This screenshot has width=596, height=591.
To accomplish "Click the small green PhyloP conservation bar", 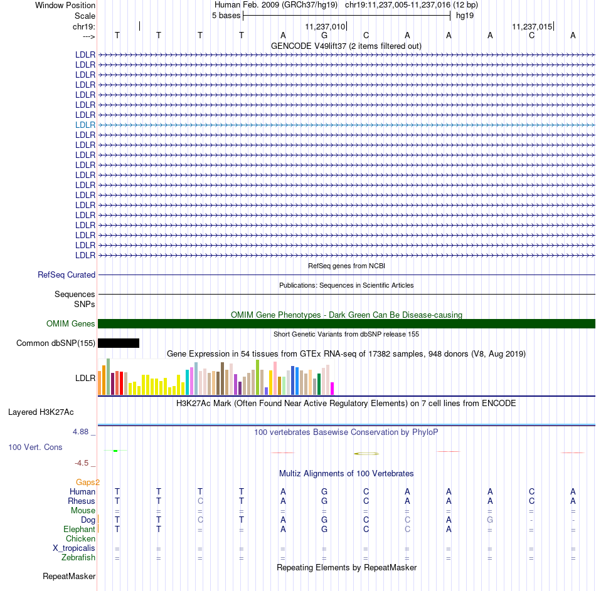I will click(x=115, y=451).
